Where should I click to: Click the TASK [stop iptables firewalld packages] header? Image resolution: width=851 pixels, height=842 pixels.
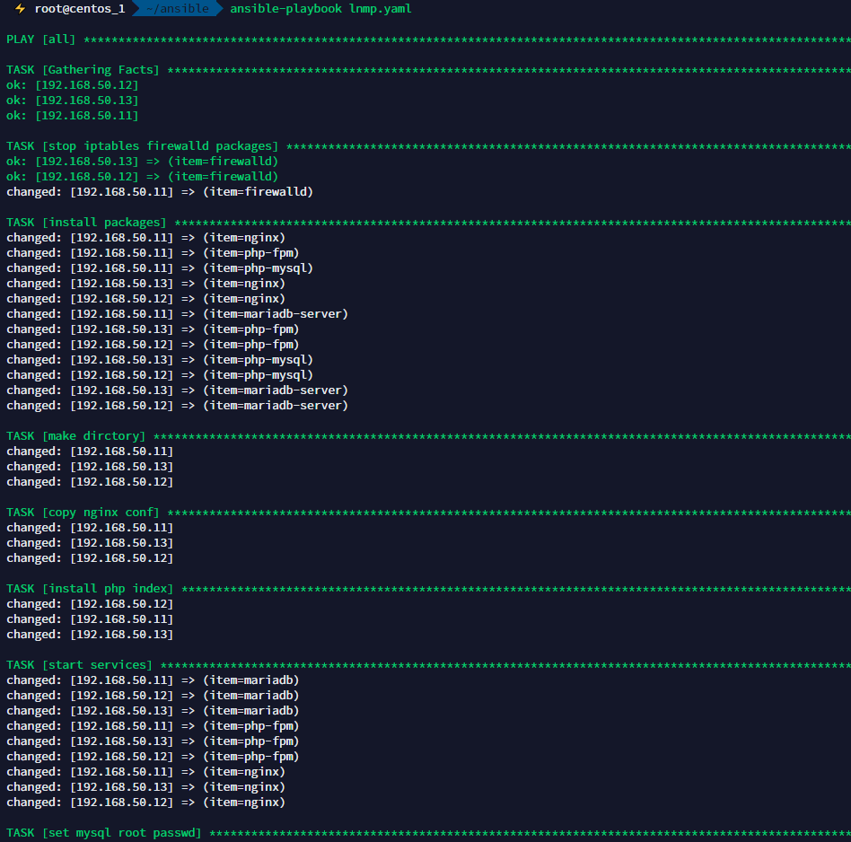(142, 146)
